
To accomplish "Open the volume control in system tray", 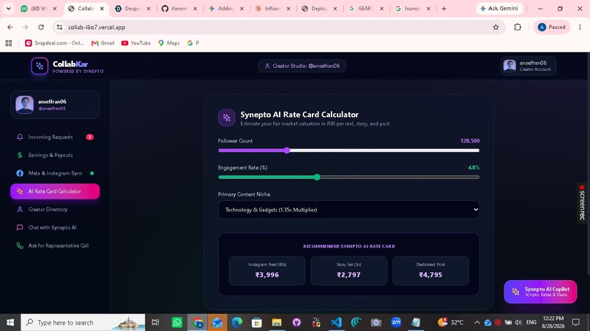I will pyautogui.click(x=518, y=322).
